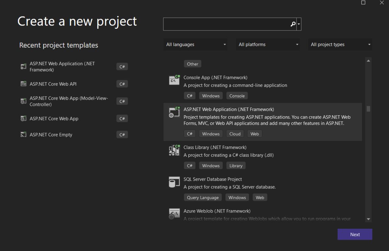Screen dimensions: 389x251
Task: Click the scroll up arrow of template list
Action: click(368, 61)
